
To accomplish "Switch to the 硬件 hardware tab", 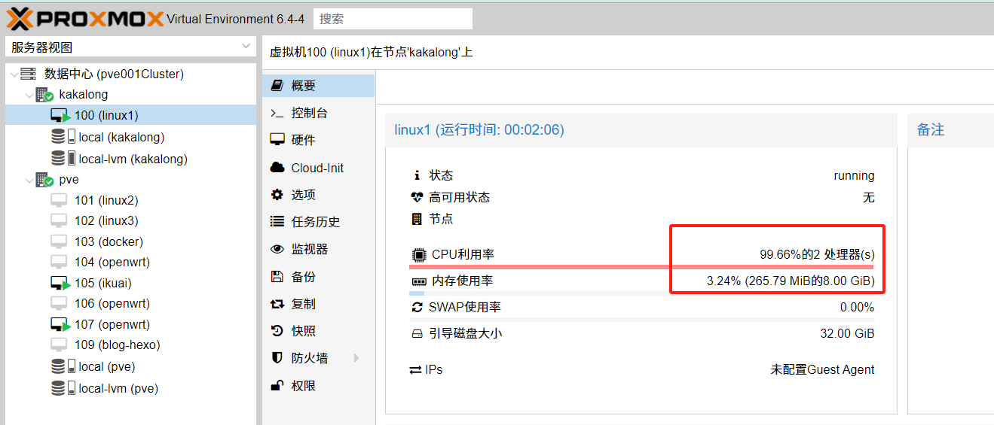I will click(304, 140).
